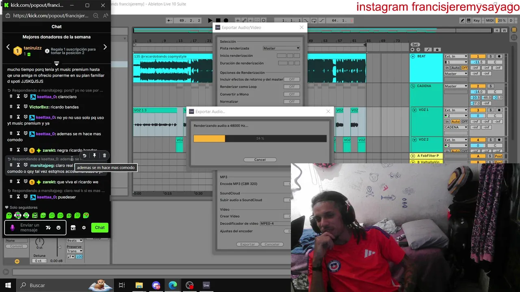Open emoji picker smiley in chat input

58,228
